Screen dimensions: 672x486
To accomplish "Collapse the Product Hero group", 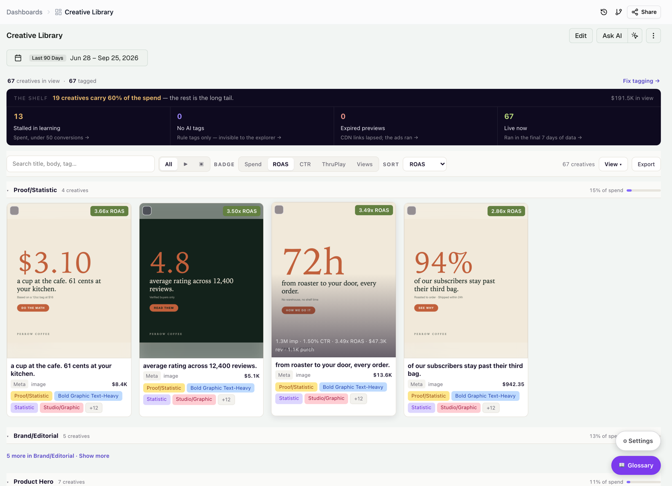I will tap(8, 482).
